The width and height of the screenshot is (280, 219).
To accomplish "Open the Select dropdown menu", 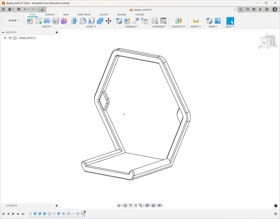I will (x=230, y=26).
